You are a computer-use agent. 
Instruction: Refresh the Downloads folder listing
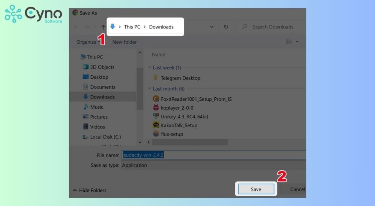(226, 27)
